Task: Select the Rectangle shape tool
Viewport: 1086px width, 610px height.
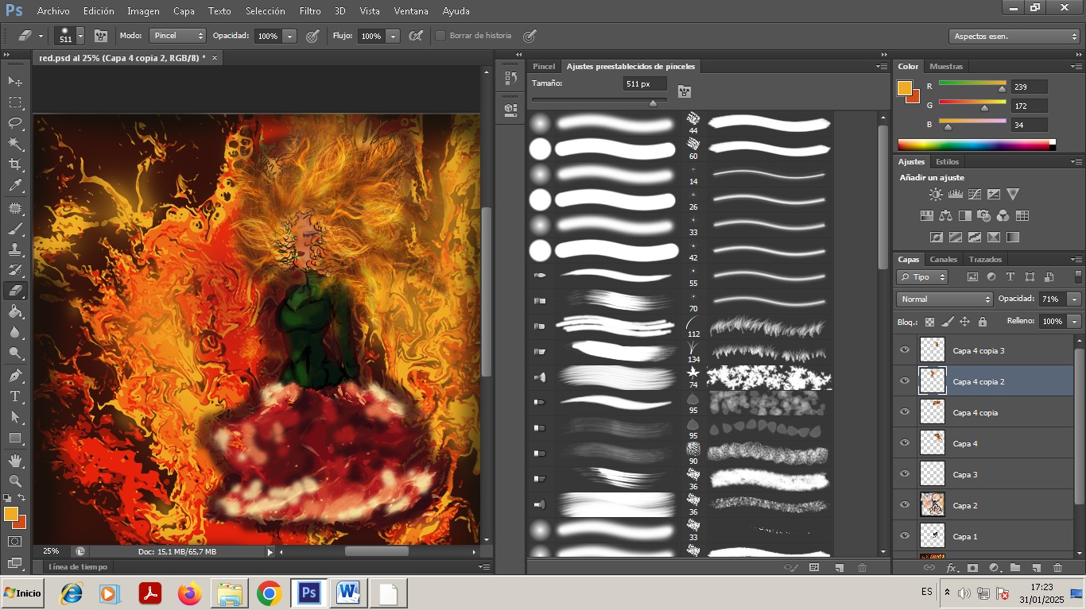Action: [15, 438]
